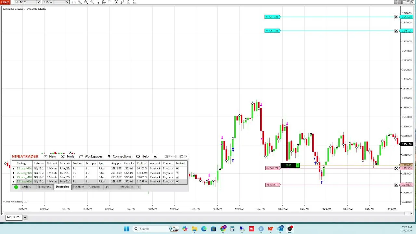Add a new Control Center tab

pyautogui.click(x=138, y=187)
